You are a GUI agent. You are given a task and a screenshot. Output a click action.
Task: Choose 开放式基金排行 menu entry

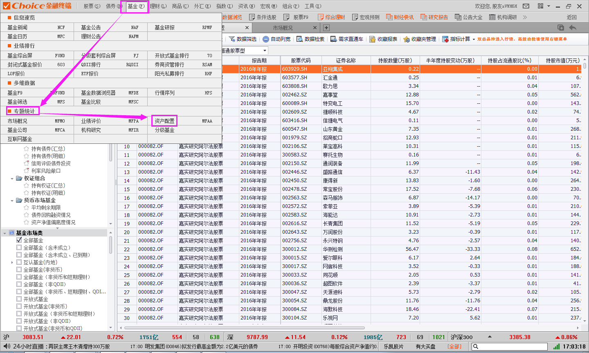pos(172,56)
